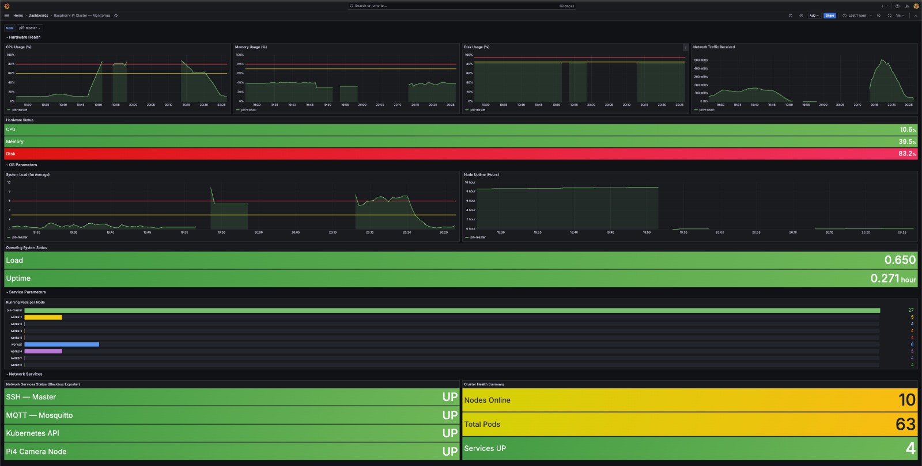Click the Running Pods per Node title
Screen dimensions: 922x466
click(x=25, y=302)
